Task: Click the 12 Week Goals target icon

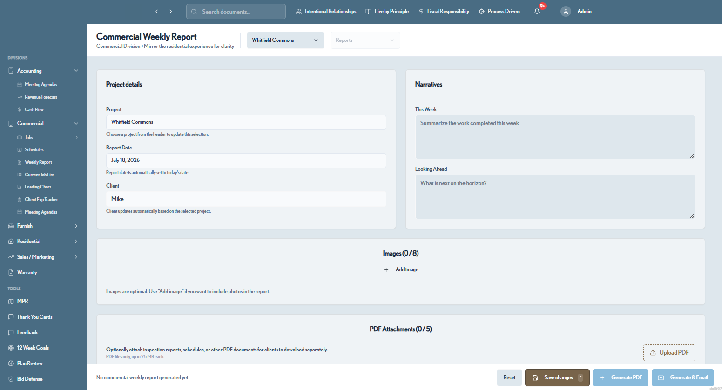Action: [x=11, y=348]
